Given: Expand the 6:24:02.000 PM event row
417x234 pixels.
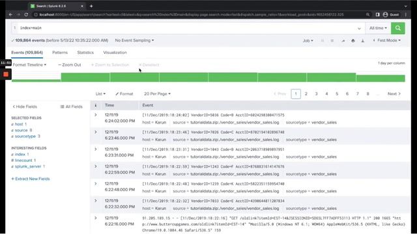Looking at the screenshot, I should tap(96, 115).
